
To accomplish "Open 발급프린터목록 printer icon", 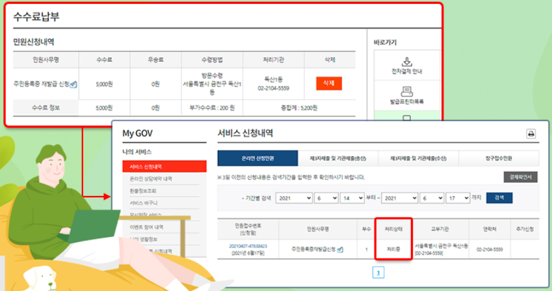I will 407,92.
